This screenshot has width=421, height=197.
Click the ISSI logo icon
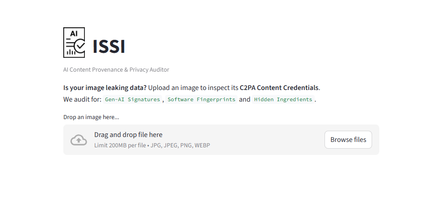[x=74, y=43]
